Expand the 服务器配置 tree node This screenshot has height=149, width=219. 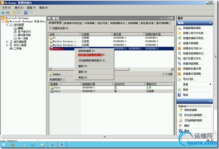(x=7, y=42)
